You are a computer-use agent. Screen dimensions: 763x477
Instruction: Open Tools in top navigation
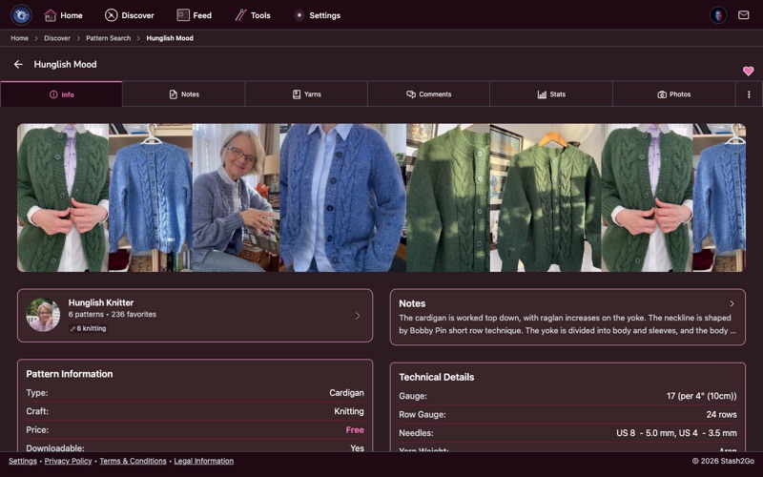pos(253,15)
